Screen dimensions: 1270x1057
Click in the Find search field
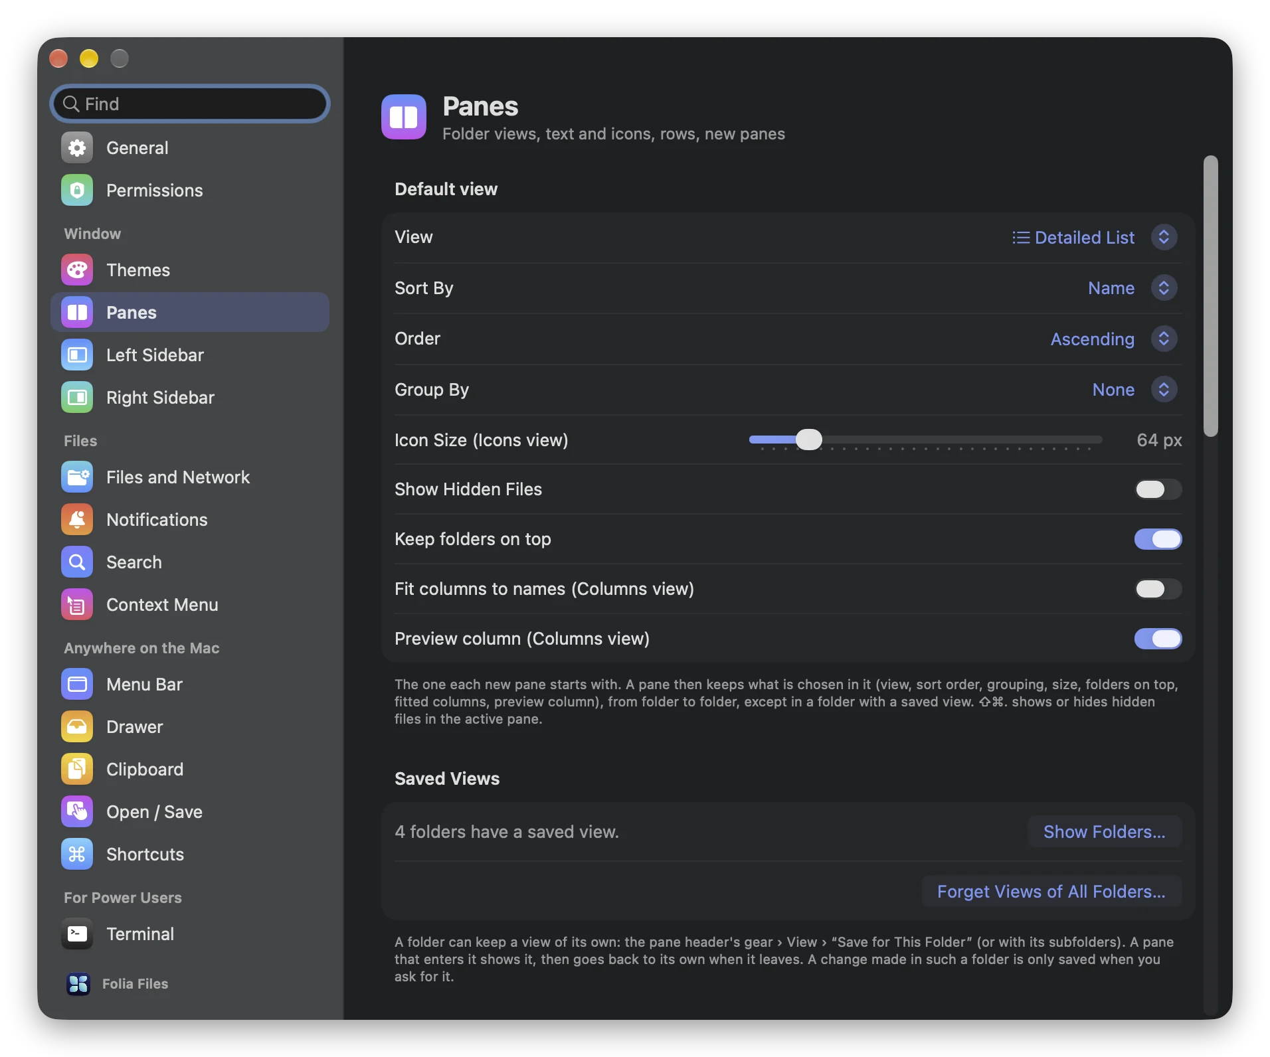click(x=190, y=104)
